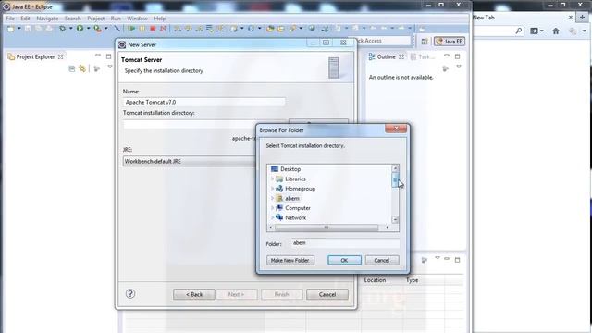
Task: Click the help question mark in New Server
Action: tap(130, 294)
